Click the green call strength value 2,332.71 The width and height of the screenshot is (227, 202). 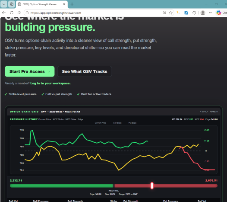(16, 180)
